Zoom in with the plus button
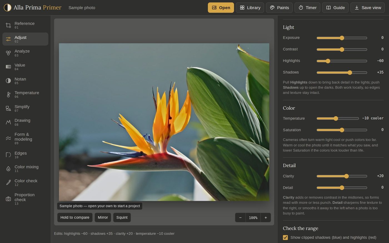 tap(266, 218)
